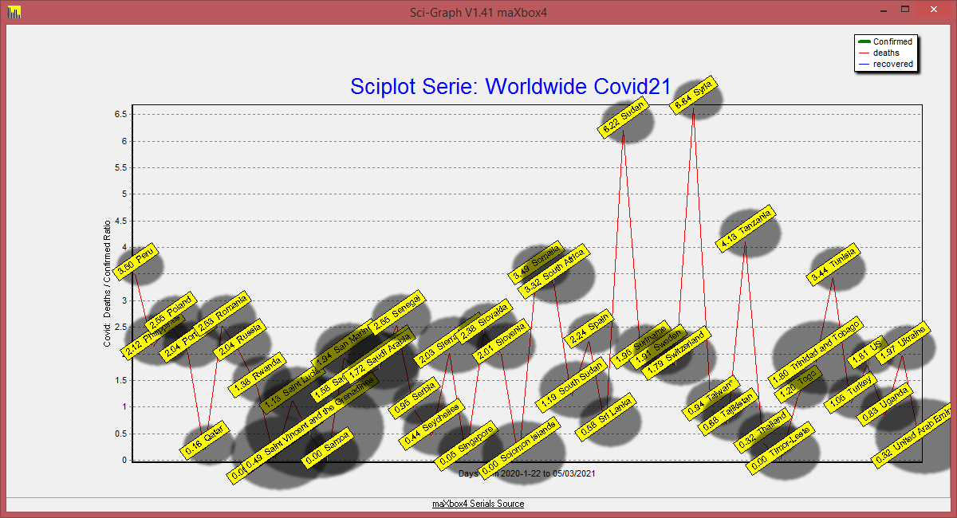Image resolution: width=957 pixels, height=518 pixels.
Task: Select the 0.00 Samoa data label
Action: point(327,452)
